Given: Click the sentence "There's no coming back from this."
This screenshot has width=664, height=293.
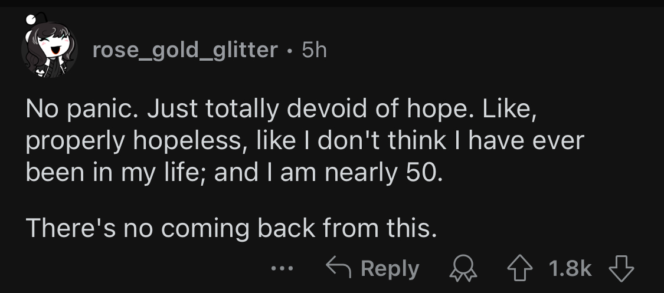Looking at the screenshot, I should pos(232,228).
